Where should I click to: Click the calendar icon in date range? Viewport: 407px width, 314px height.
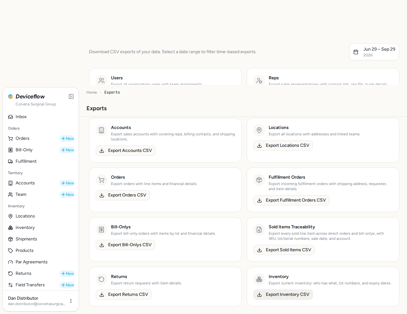(x=356, y=52)
